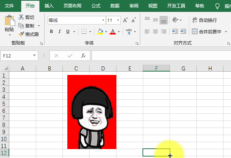The width and height of the screenshot is (231, 158).
Task: Switch to the 插入 tab
Action: pos(49,6)
